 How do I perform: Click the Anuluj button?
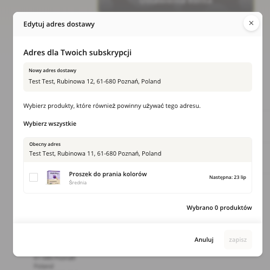[204, 240]
